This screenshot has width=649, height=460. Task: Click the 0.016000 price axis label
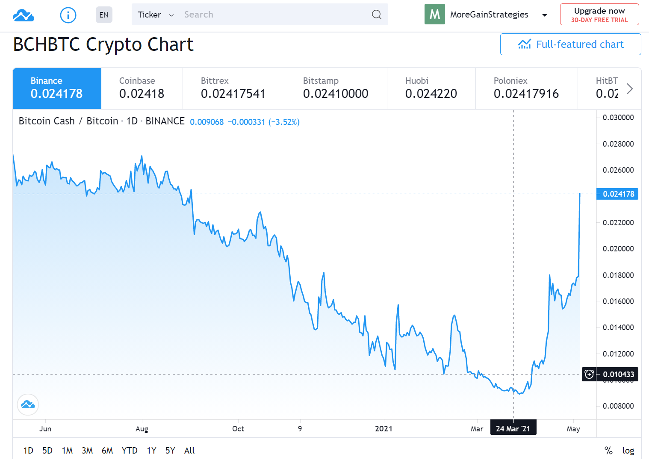pos(618,301)
